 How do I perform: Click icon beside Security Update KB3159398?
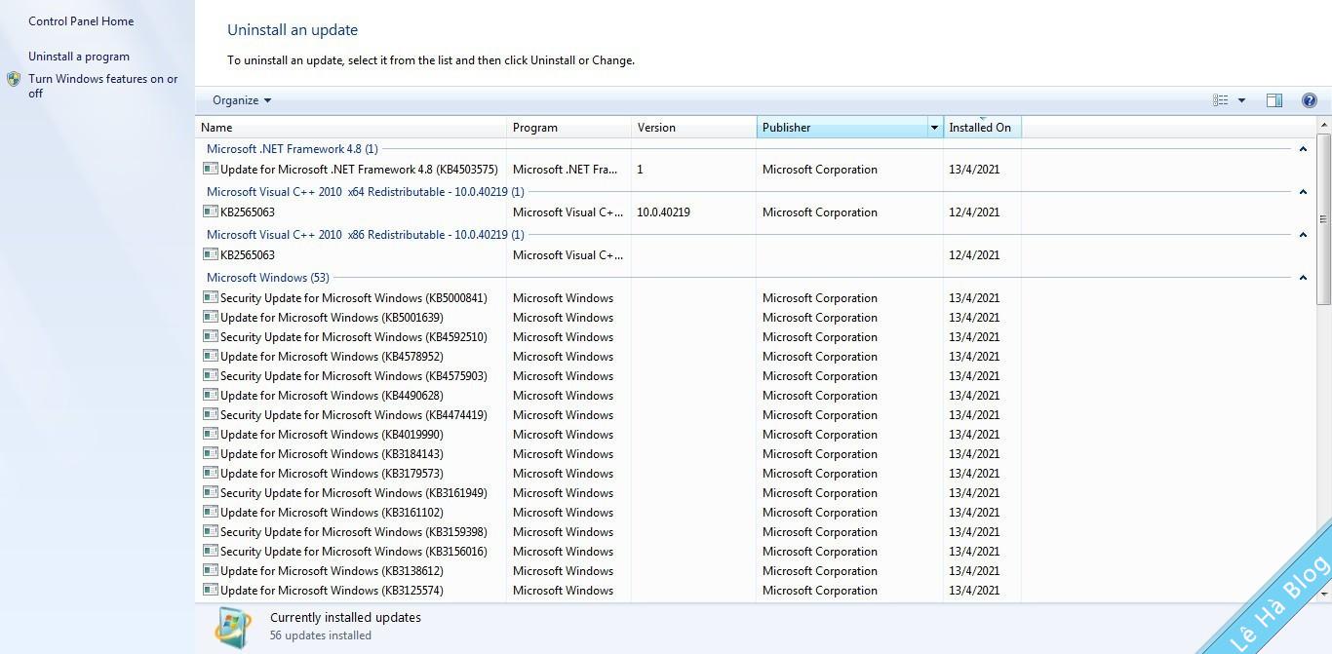point(211,531)
